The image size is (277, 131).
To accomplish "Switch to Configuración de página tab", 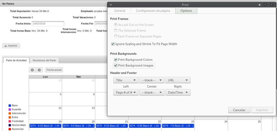I will click(x=153, y=11).
